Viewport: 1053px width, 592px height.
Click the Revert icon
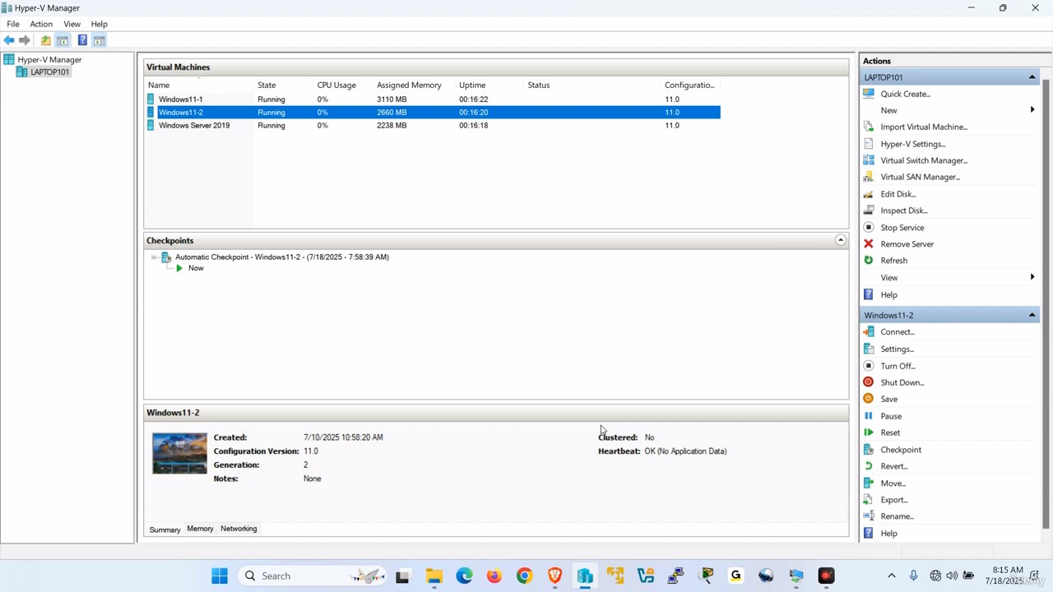(x=868, y=466)
